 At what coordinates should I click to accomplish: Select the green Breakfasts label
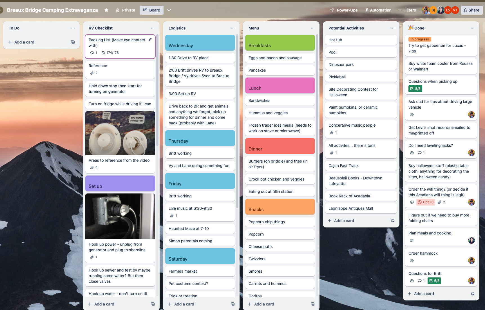280,43
